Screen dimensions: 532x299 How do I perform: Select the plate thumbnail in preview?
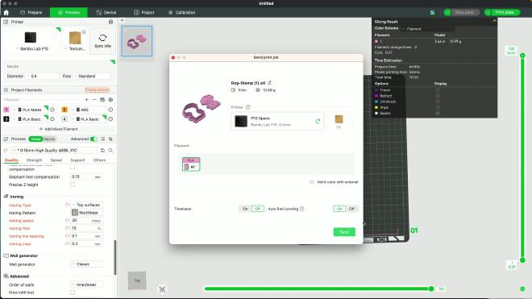pyautogui.click(x=137, y=41)
